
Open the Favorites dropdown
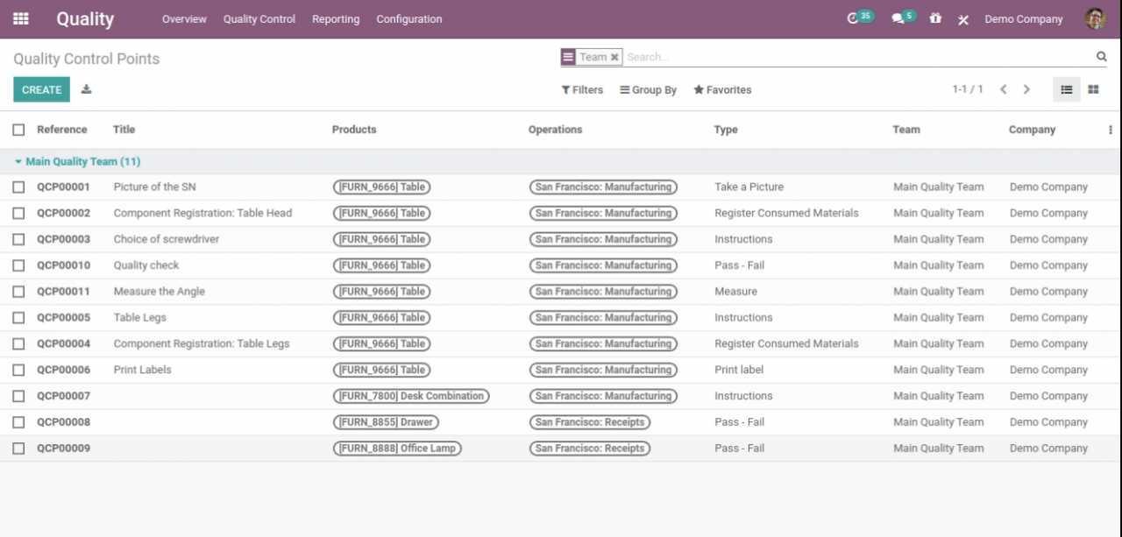tap(722, 89)
